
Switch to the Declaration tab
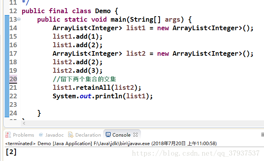(88, 135)
